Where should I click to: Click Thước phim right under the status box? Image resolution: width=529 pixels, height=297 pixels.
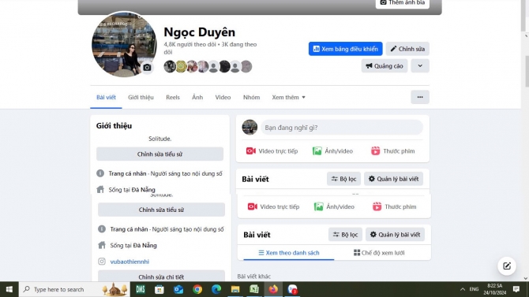[393, 151]
